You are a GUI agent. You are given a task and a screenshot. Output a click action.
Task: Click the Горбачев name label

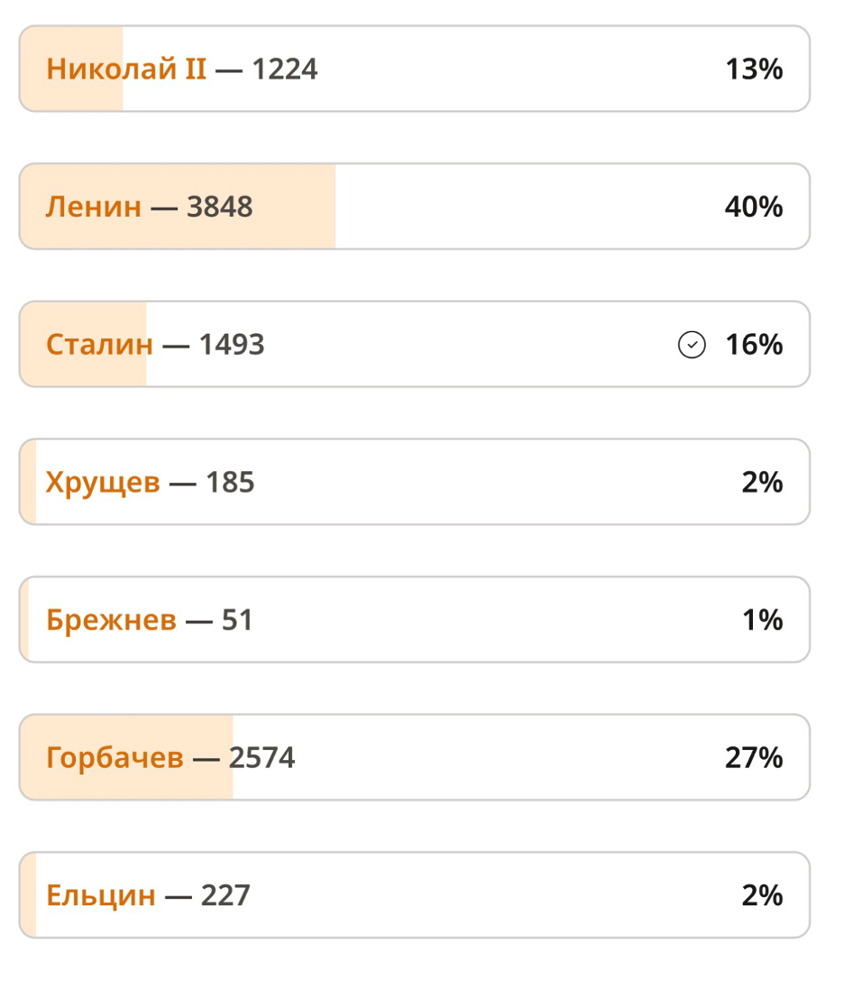pos(115,757)
